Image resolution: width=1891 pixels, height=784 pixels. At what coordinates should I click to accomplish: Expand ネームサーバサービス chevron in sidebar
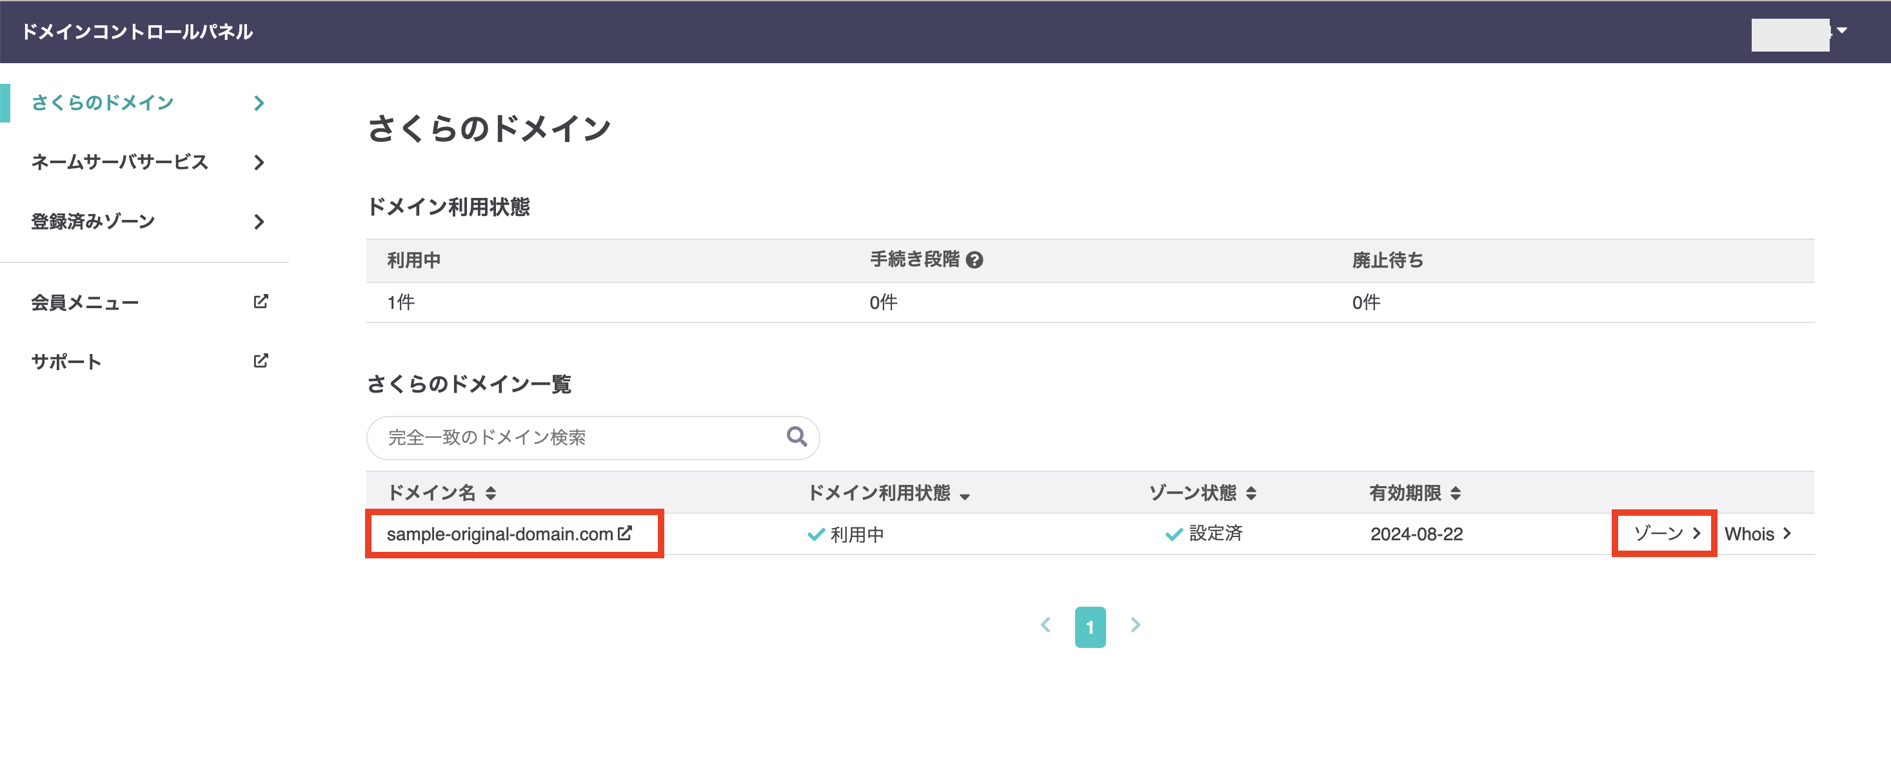pos(259,162)
